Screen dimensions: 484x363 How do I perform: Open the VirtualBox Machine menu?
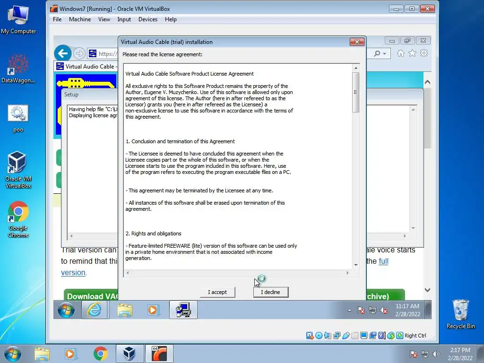coord(79,19)
